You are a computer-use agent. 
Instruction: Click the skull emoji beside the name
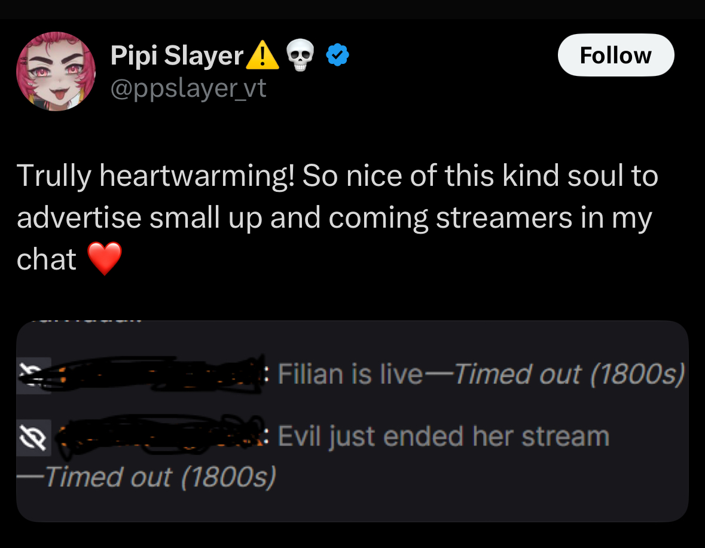300,56
